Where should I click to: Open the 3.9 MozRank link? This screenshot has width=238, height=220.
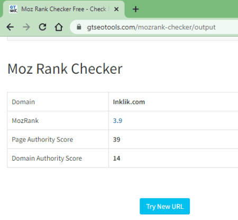(x=117, y=121)
